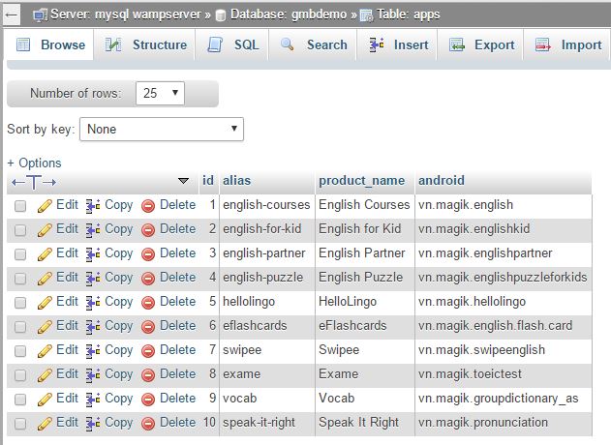The width and height of the screenshot is (611, 445).
Task: Click the red delete icon for english-partner row
Action: [148, 254]
